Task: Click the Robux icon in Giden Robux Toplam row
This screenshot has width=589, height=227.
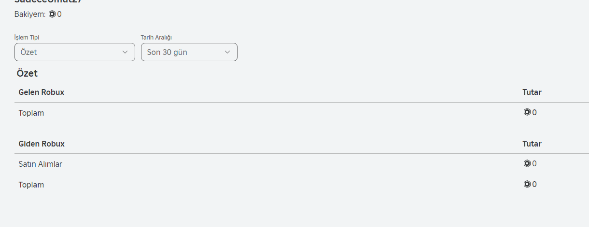Action: pos(527,185)
